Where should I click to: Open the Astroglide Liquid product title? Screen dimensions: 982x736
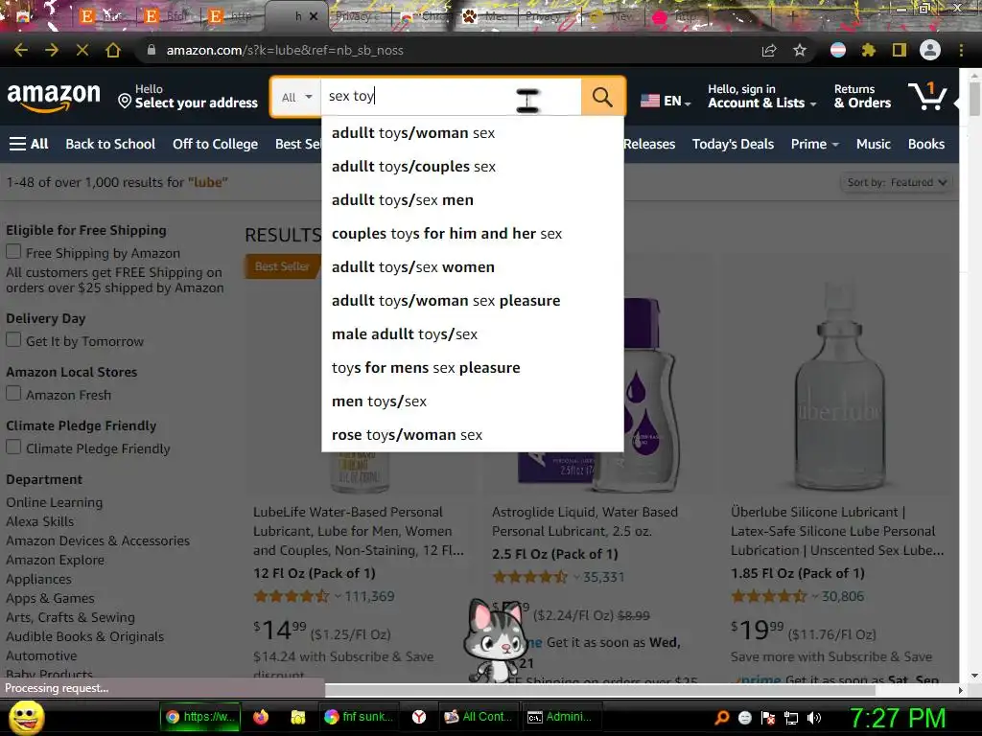(x=584, y=521)
